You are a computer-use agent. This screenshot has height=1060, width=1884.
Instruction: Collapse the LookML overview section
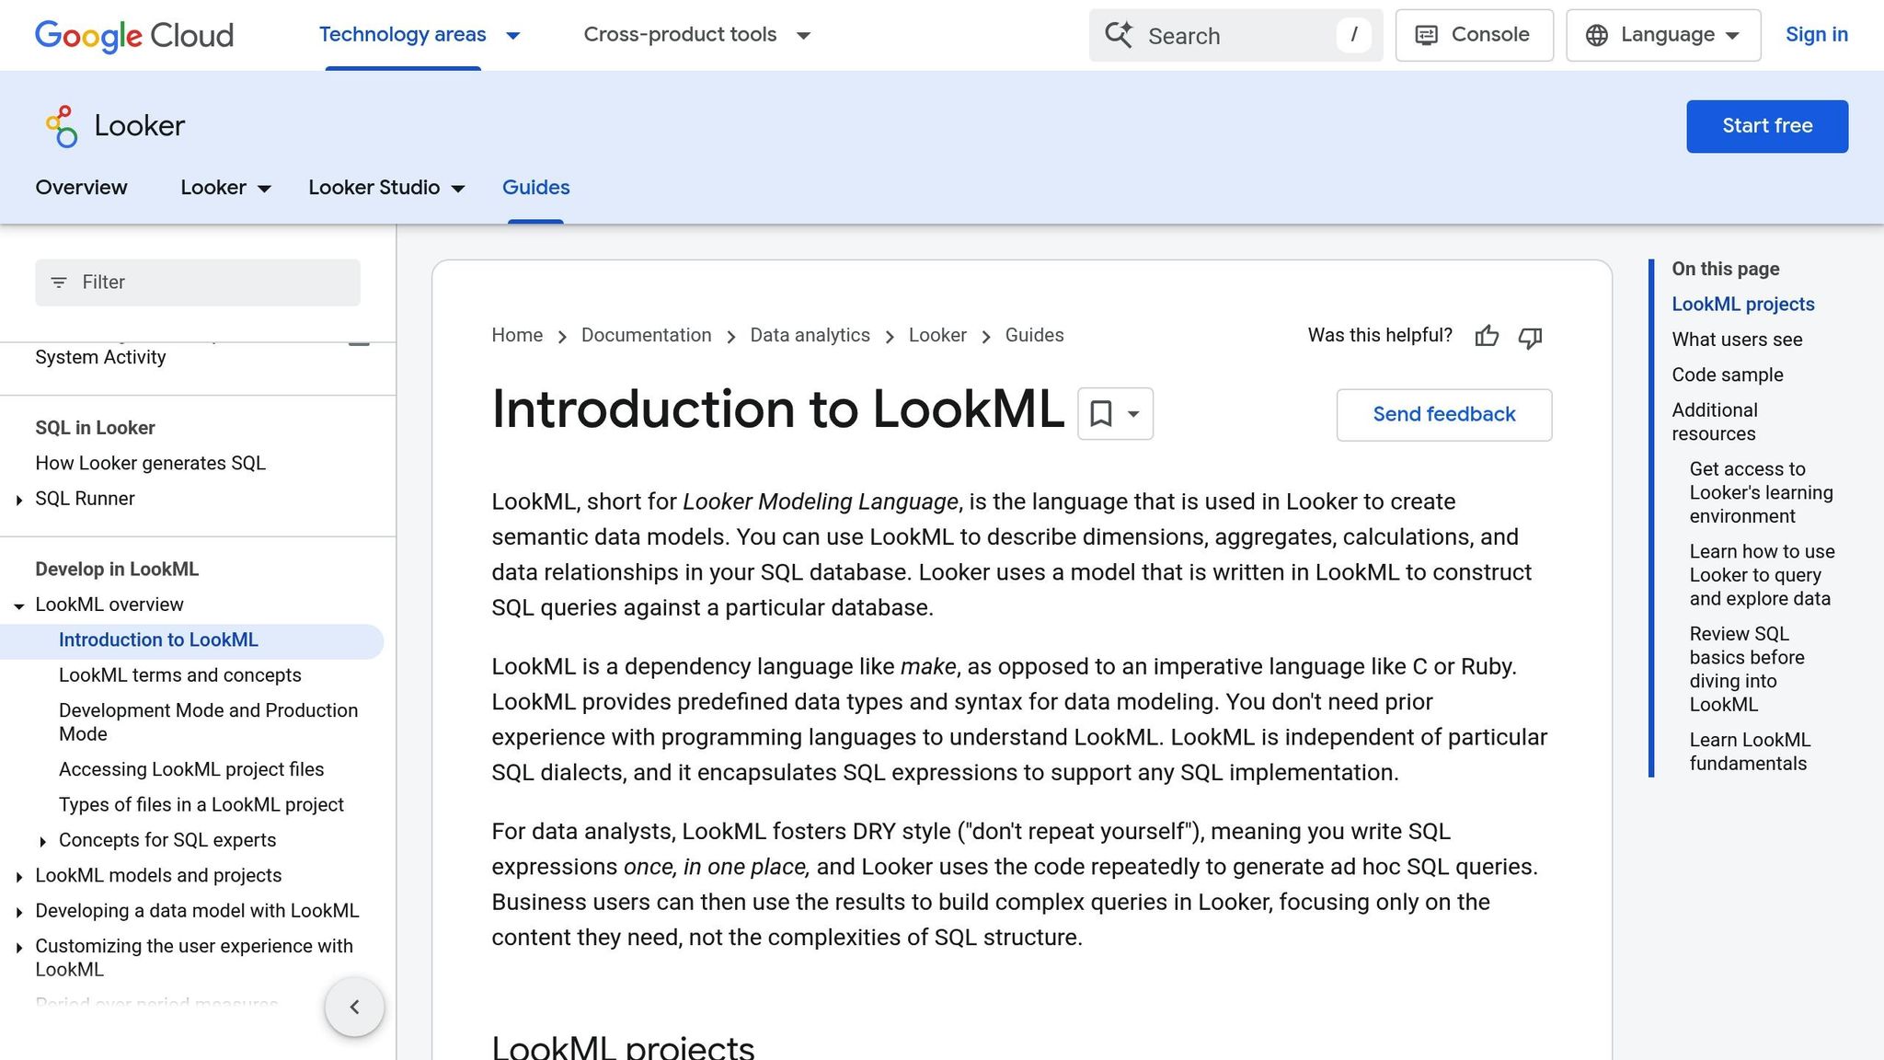(19, 605)
